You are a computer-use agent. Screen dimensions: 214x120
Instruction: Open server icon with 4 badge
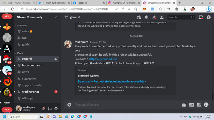pos(7,92)
